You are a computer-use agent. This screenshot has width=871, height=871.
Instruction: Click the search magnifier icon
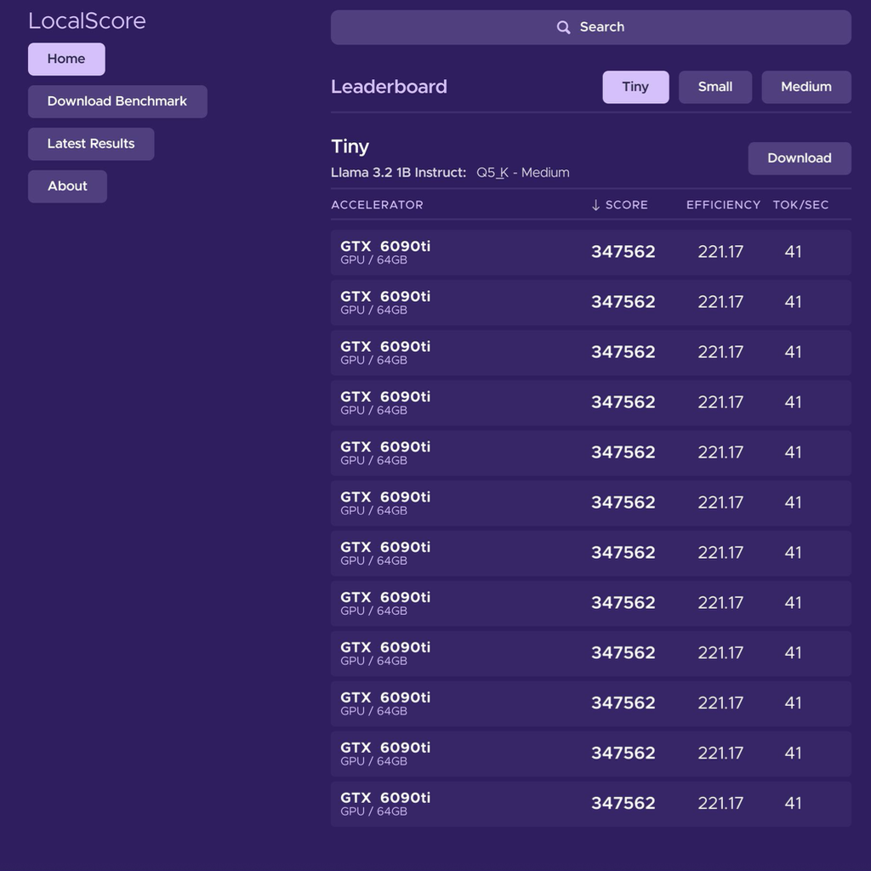click(x=563, y=27)
